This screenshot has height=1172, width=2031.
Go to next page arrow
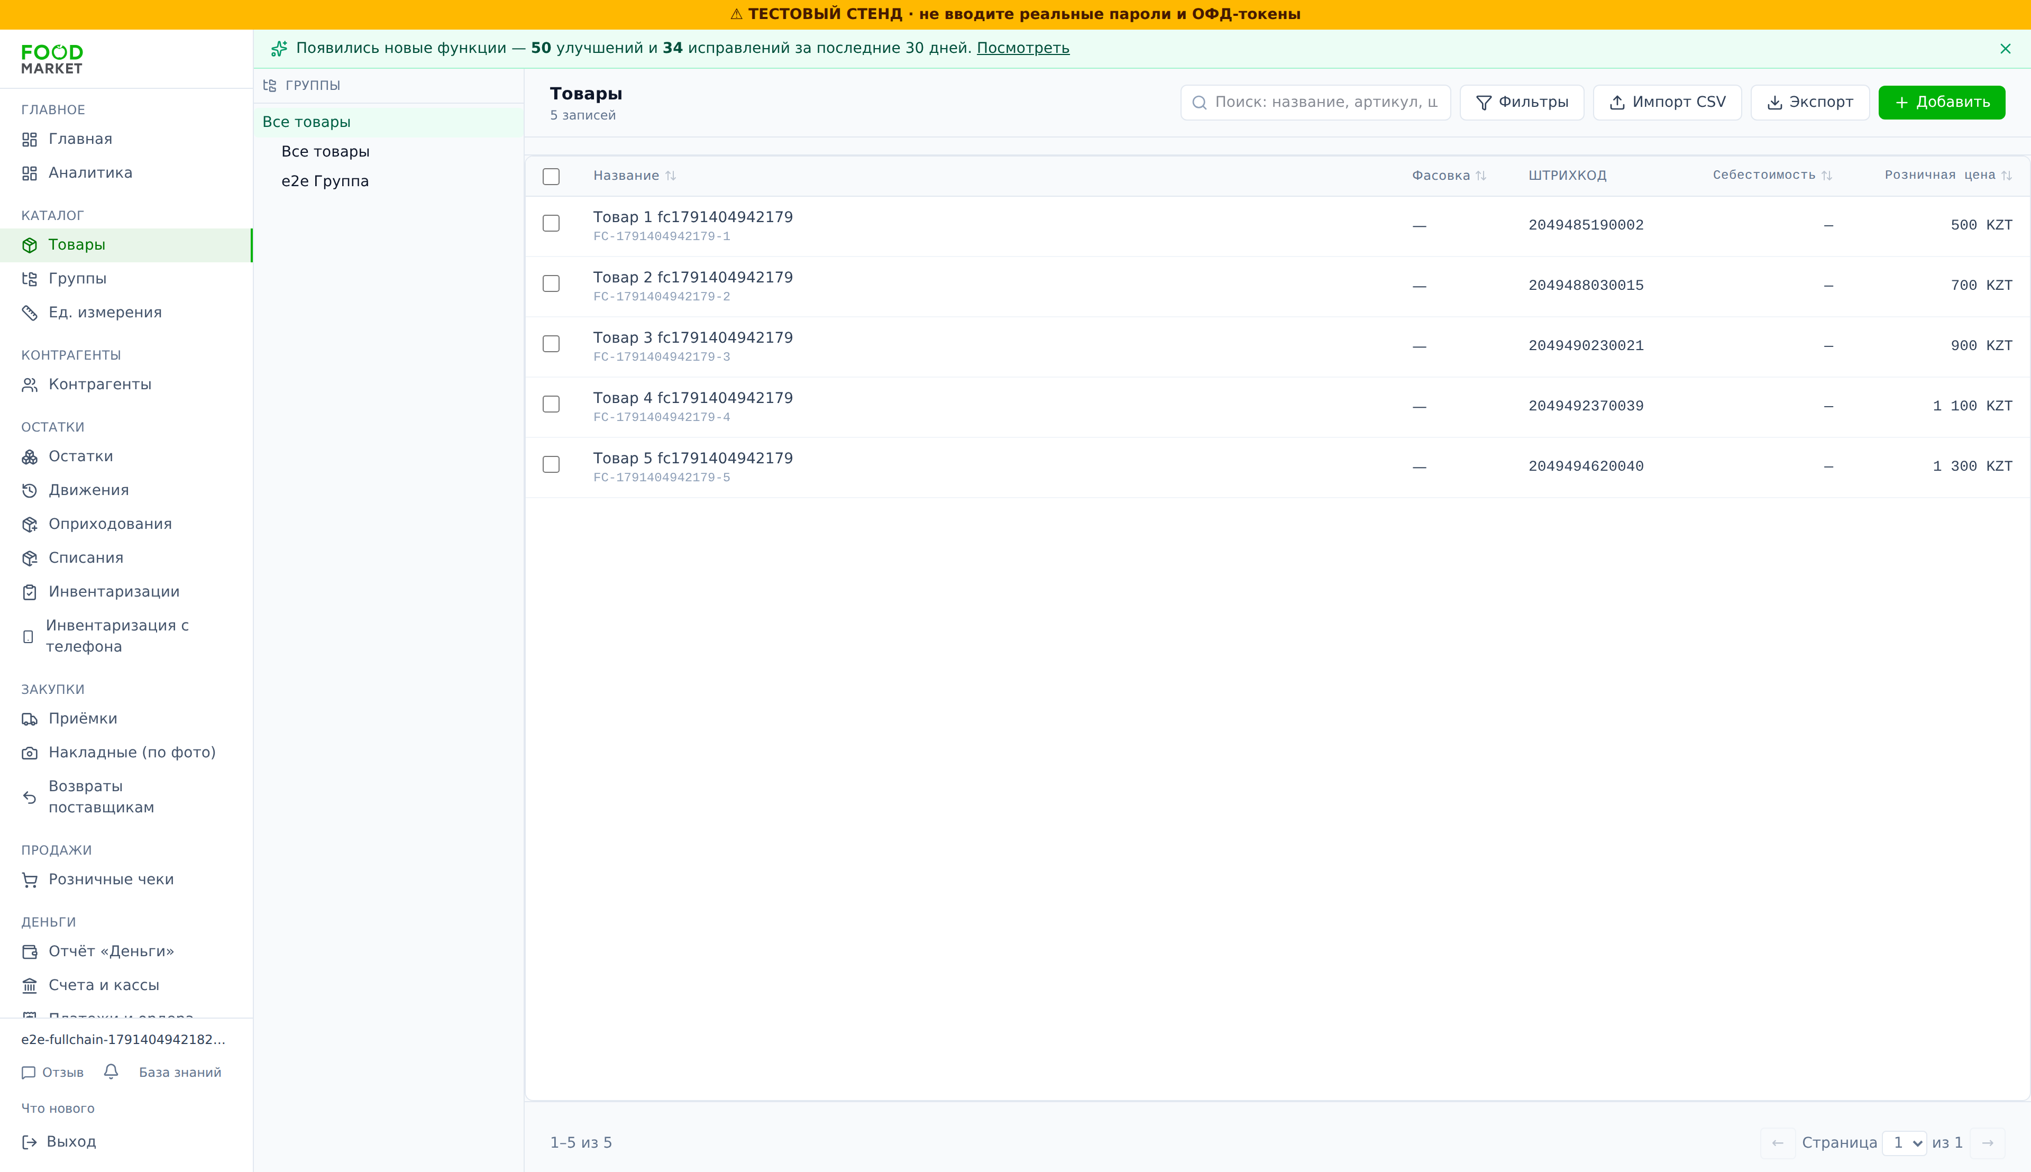[x=1988, y=1143]
